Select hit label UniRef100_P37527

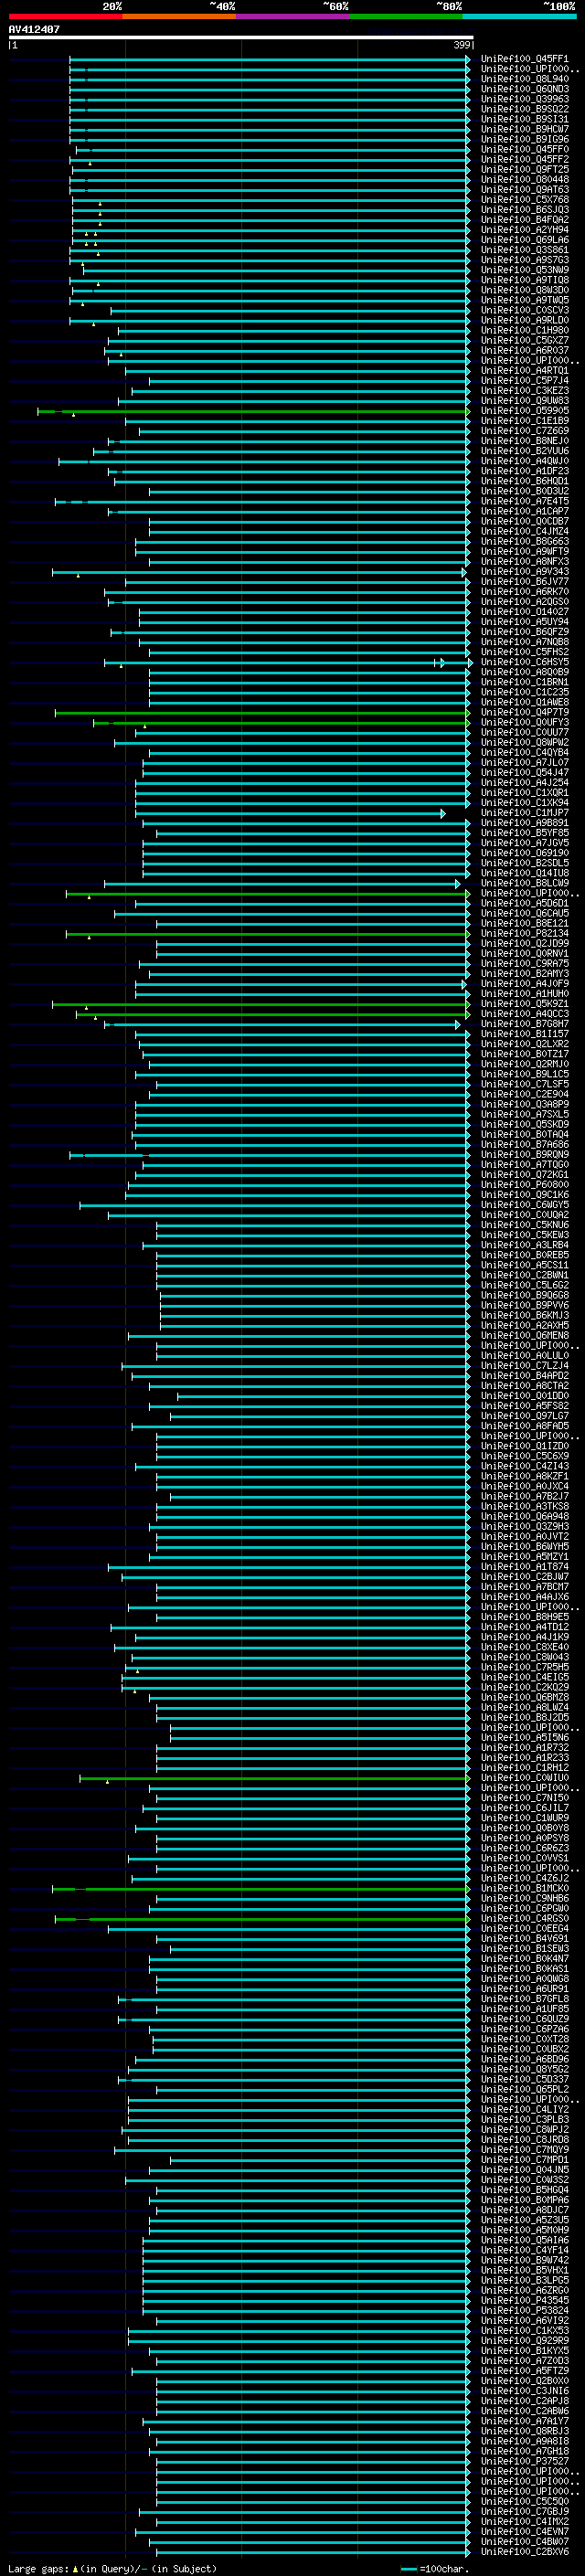pyautogui.click(x=525, y=2462)
